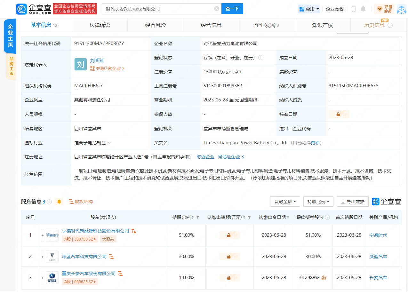
Task: Click info icon beside 最终受益股份 header
Action: [x=327, y=217]
